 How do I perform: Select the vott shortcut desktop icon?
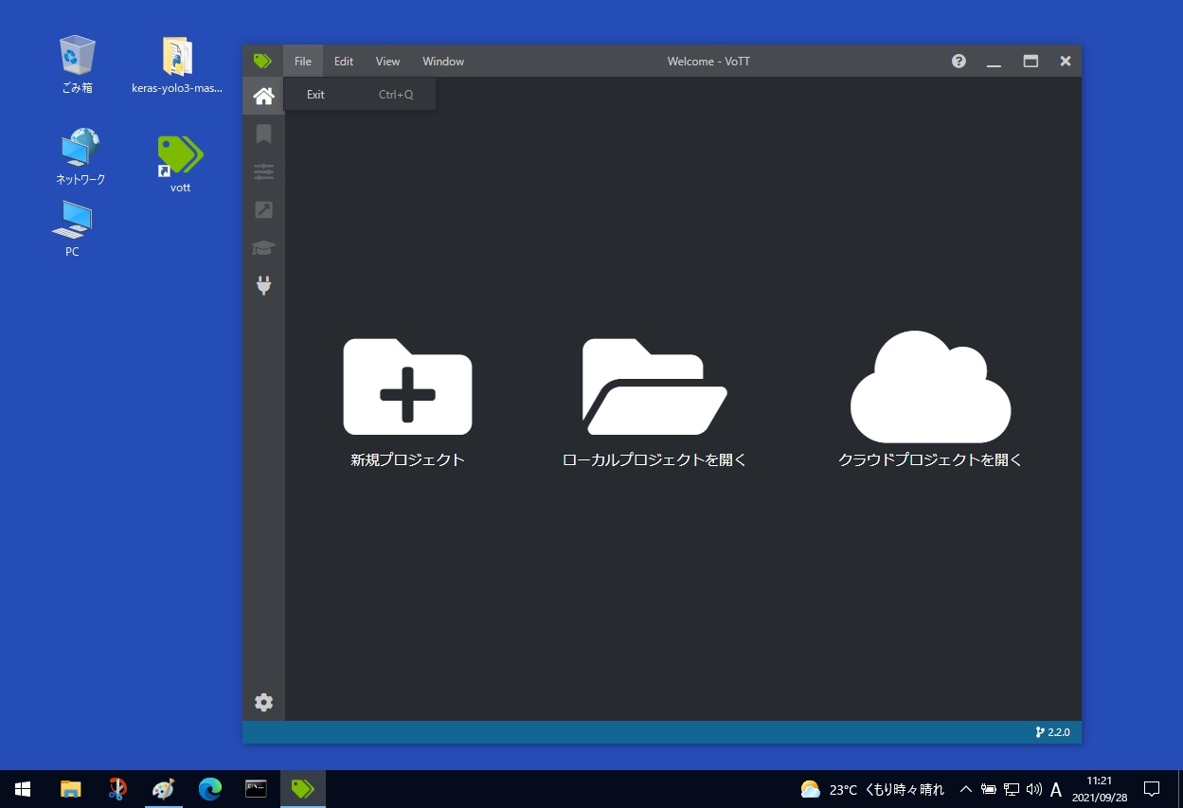pyautogui.click(x=180, y=163)
